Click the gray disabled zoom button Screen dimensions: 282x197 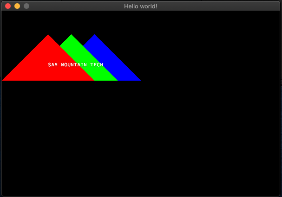[x=26, y=6]
